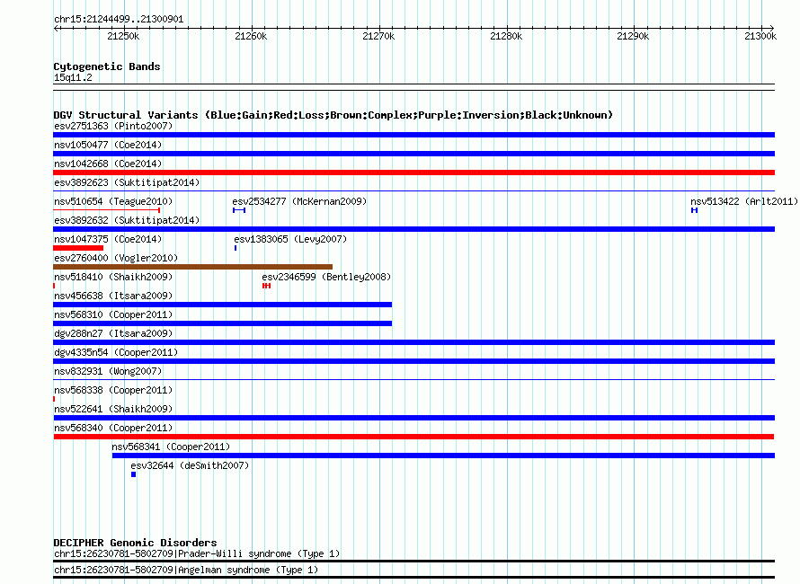Click the 21290k ruler label
Image resolution: width=800 pixels, height=584 pixels.
pos(633,36)
